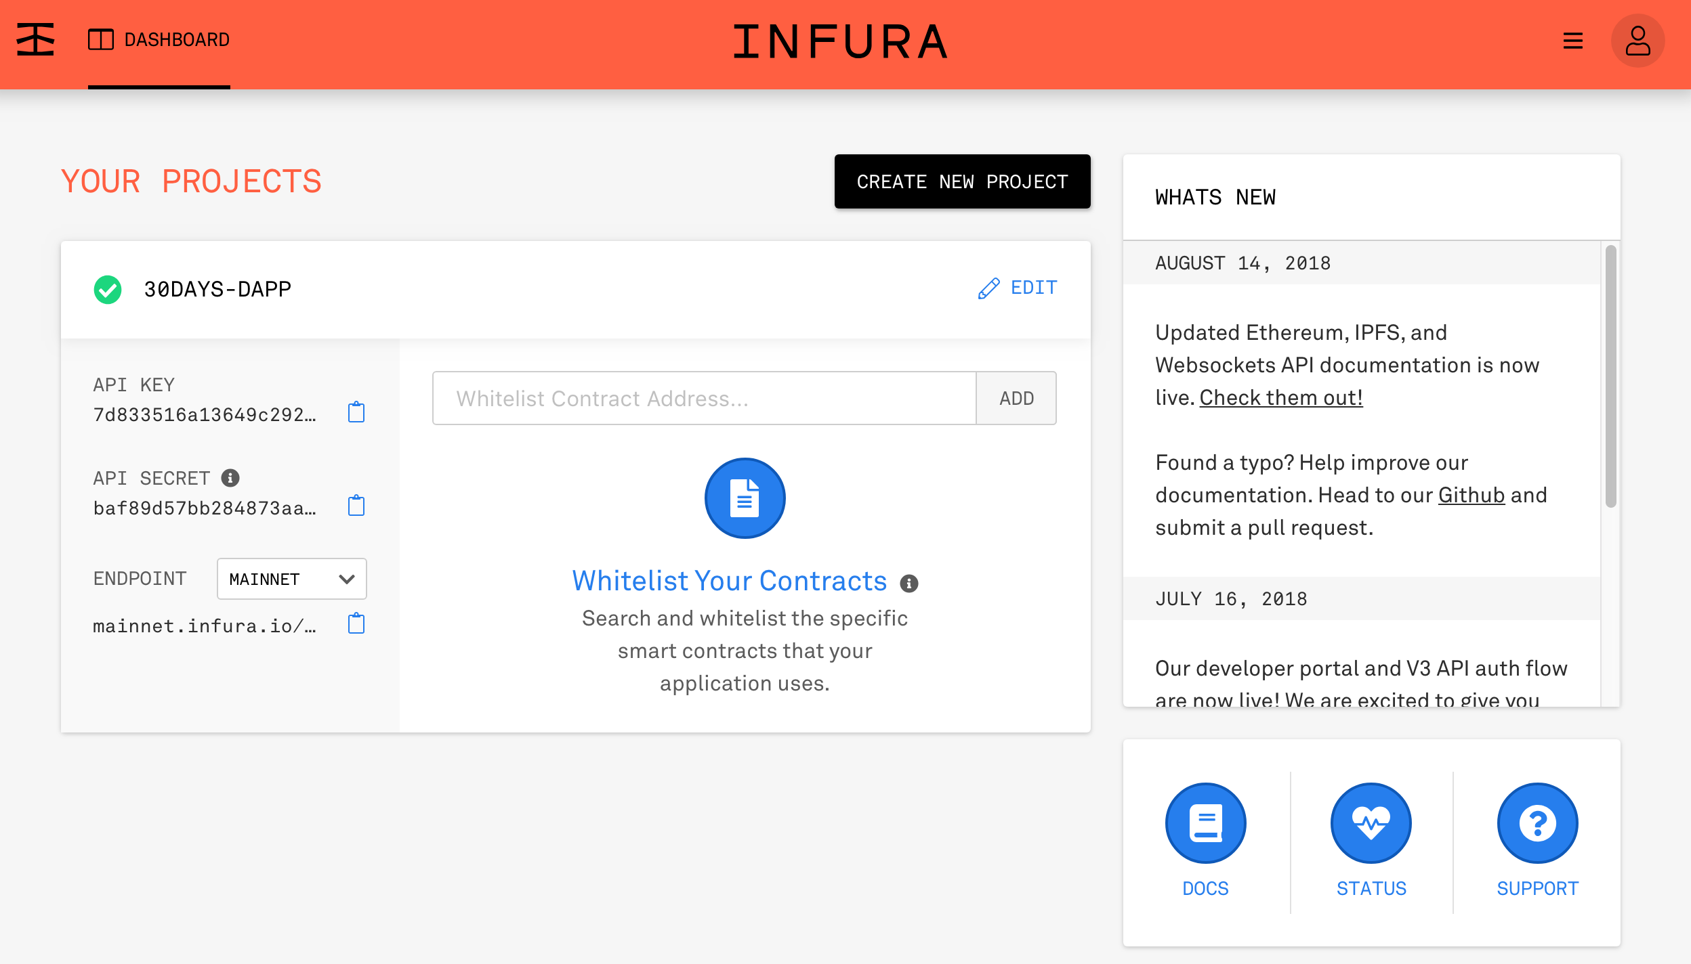The height and width of the screenshot is (964, 1691).
Task: Open the hamburger menu in header
Action: tap(1573, 41)
